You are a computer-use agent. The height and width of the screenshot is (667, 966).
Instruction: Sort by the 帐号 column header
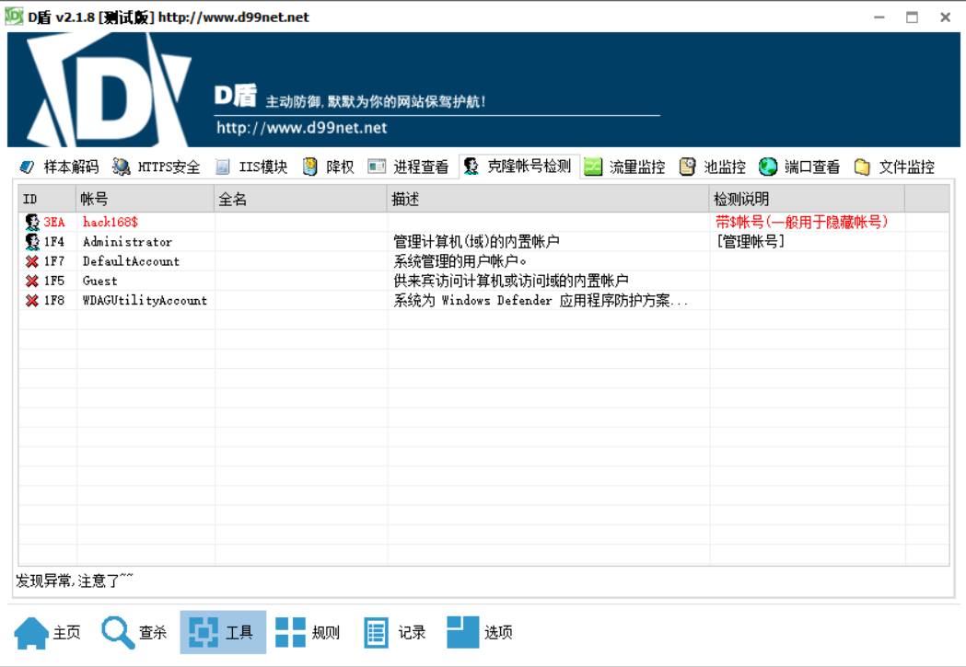click(x=145, y=199)
